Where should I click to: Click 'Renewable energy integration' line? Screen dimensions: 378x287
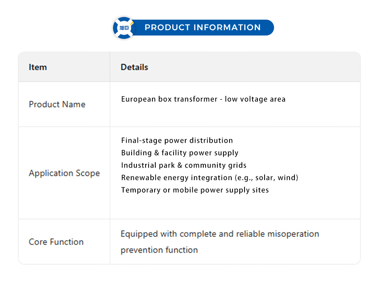177,177
